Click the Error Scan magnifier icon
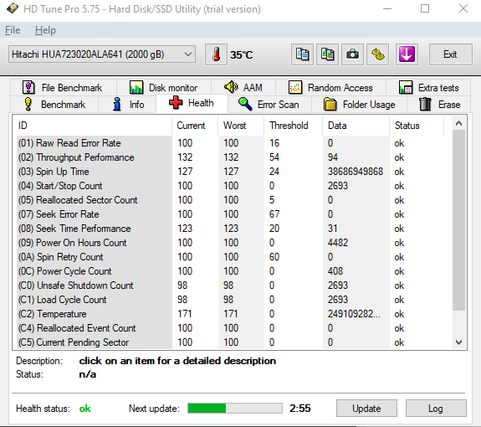The image size is (481, 427). [245, 104]
